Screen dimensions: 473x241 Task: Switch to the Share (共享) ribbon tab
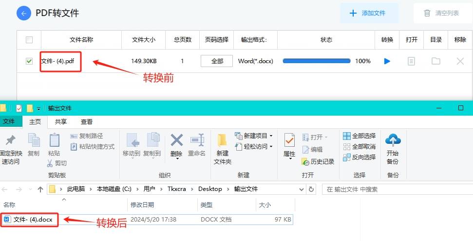point(61,122)
